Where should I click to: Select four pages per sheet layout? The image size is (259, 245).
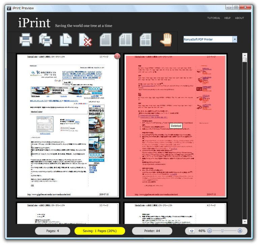[145, 40]
